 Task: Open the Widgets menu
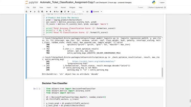coord(72,7)
